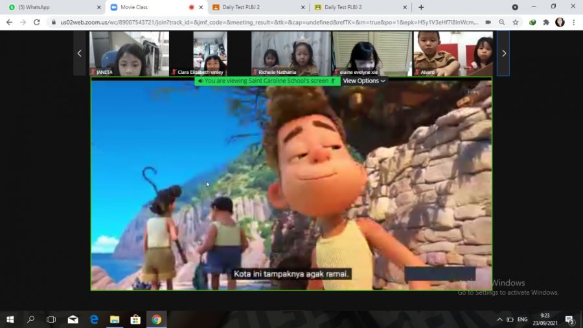Reload the Zoom meeting page
Viewport: 583px width, 328px height.
pyautogui.click(x=36, y=22)
